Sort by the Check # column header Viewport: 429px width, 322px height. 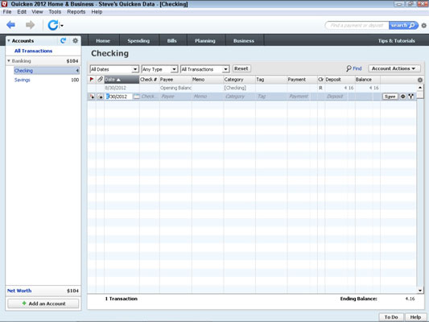[149, 80]
